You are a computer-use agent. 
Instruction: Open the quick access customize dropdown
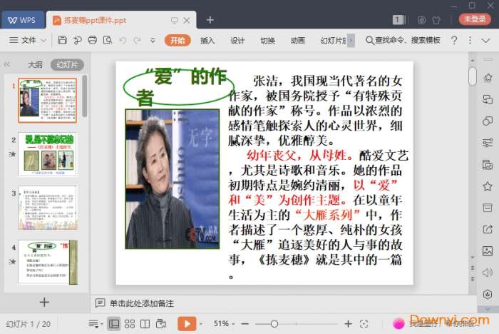tap(153, 41)
